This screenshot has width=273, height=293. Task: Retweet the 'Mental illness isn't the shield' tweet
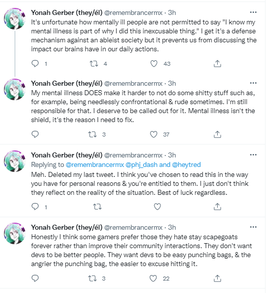pos(92,135)
